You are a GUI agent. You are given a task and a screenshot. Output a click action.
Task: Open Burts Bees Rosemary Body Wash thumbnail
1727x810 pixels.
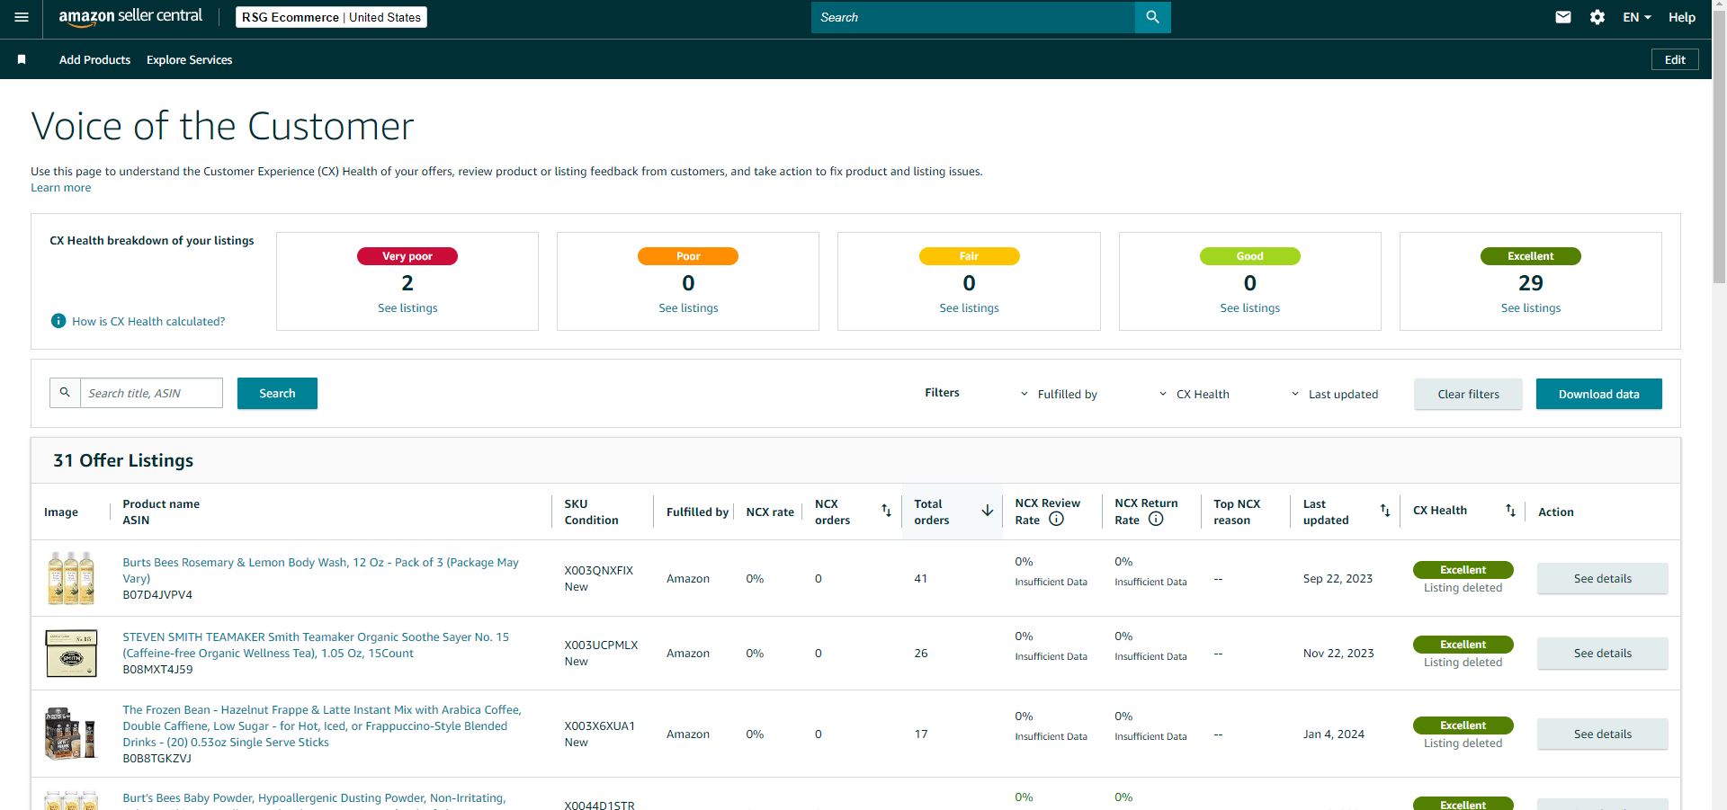pos(71,578)
